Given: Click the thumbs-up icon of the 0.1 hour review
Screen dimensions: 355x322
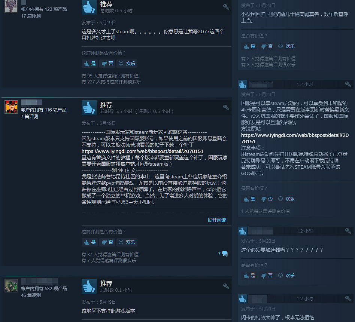Looking at the screenshot, I should coord(89,286).
